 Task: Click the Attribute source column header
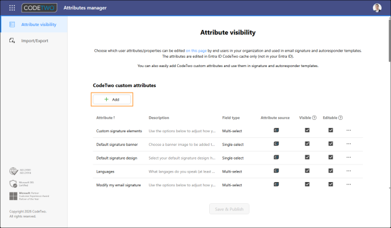(276, 117)
